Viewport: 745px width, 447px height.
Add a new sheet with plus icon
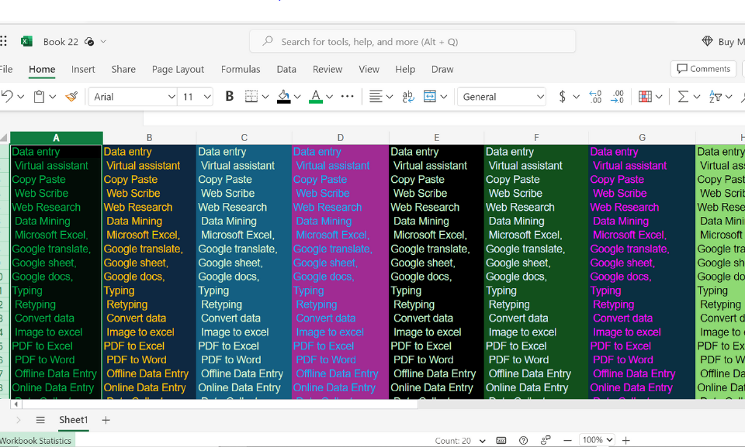coord(106,419)
